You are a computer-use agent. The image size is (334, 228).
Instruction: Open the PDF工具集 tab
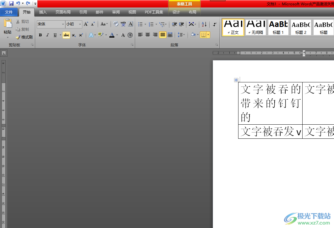(x=154, y=12)
